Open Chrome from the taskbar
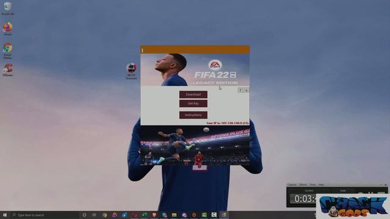Screen dimensions: 390x219 click(104, 215)
